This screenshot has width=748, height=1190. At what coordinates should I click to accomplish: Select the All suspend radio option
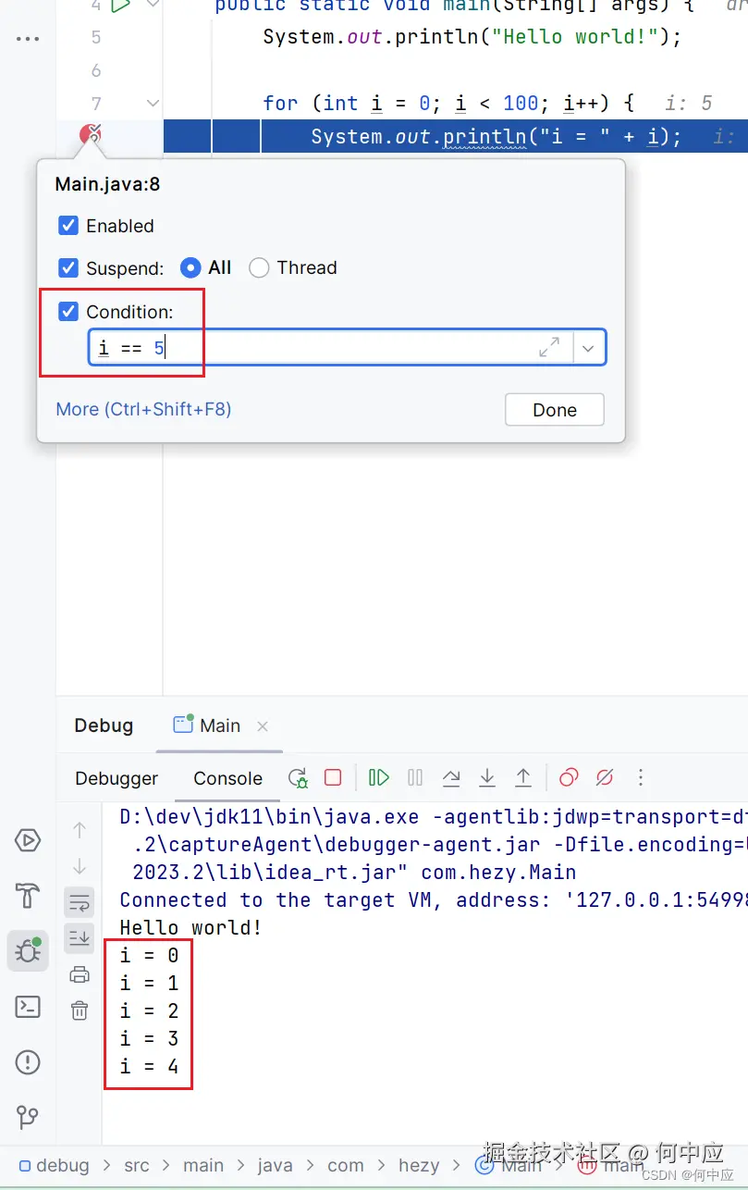pyautogui.click(x=190, y=268)
